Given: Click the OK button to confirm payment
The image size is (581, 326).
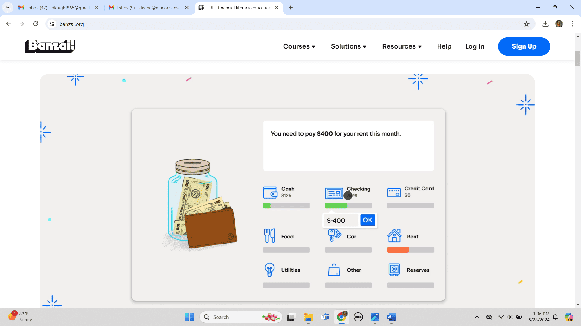Looking at the screenshot, I should tap(368, 220).
